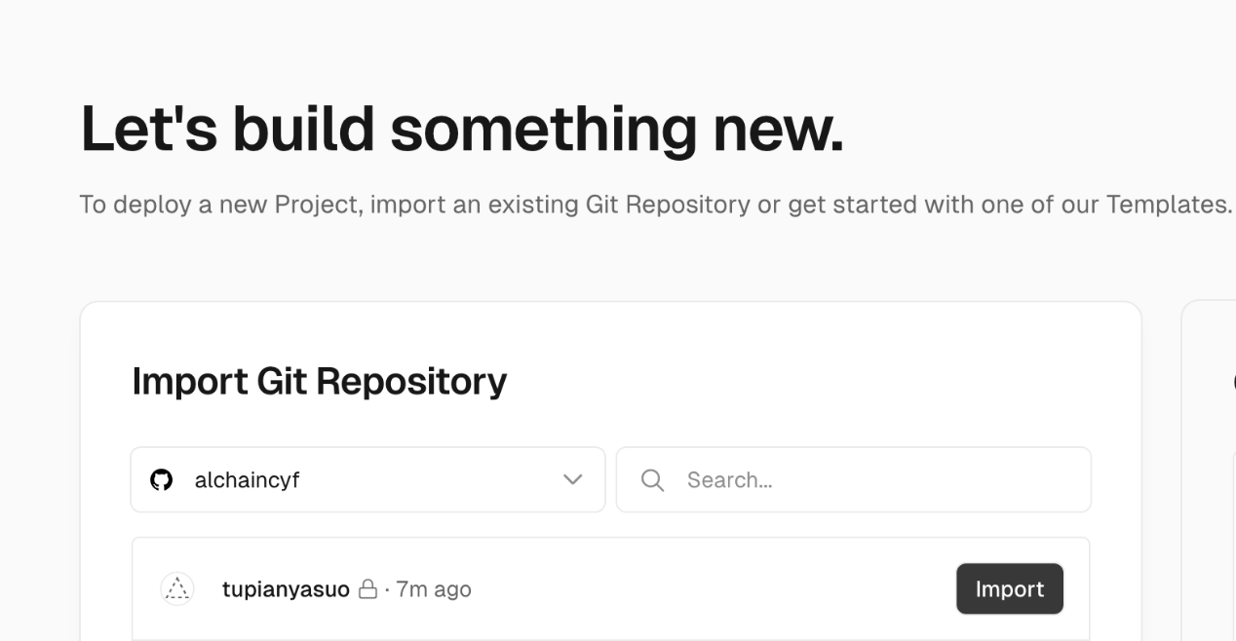The width and height of the screenshot is (1236, 641).
Task: Click empty space in tupianyasuo repository row
Action: pos(712,589)
